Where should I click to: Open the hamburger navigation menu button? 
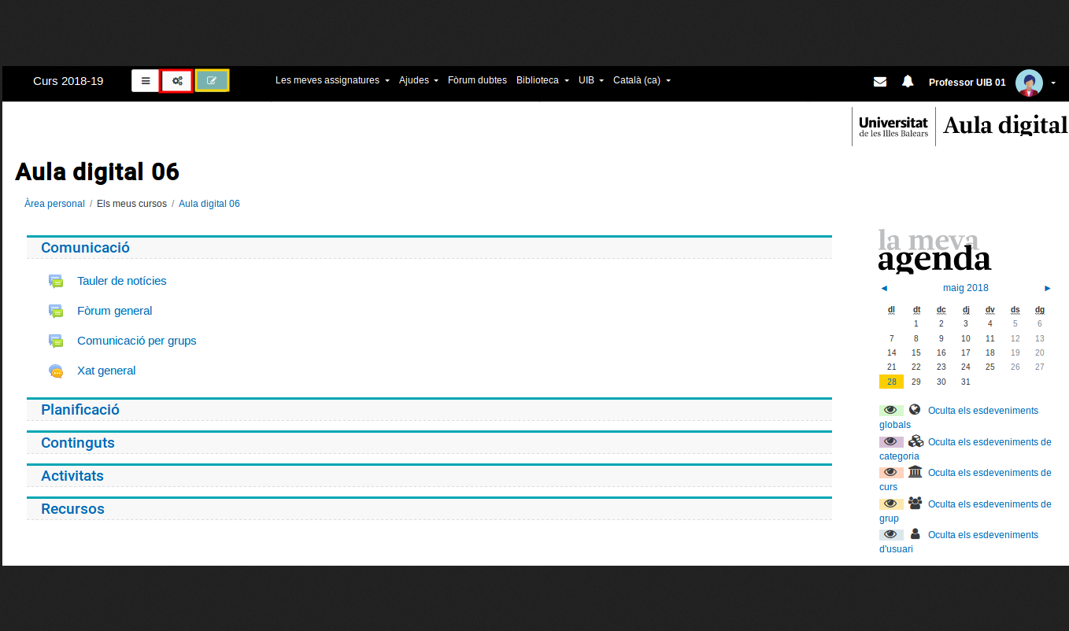click(x=146, y=81)
